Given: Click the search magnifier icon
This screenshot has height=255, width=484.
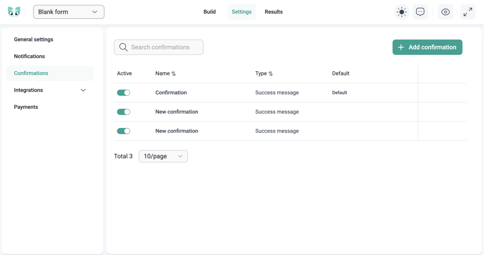Looking at the screenshot, I should [x=123, y=47].
